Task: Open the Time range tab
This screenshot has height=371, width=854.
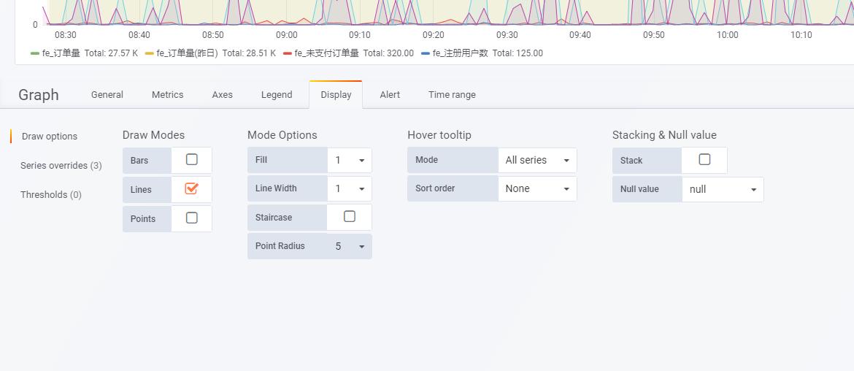Action: tap(452, 95)
